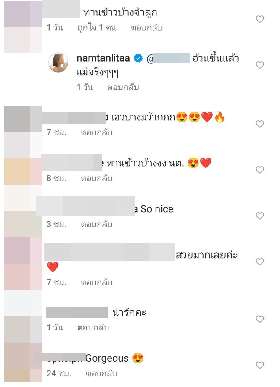
Task: Like namtanlitaa's reply comment
Action: click(260, 65)
